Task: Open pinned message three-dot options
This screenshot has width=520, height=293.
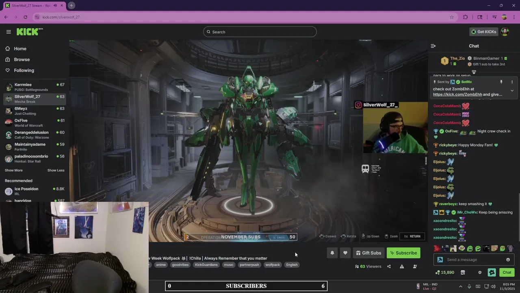Action: click(x=512, y=82)
